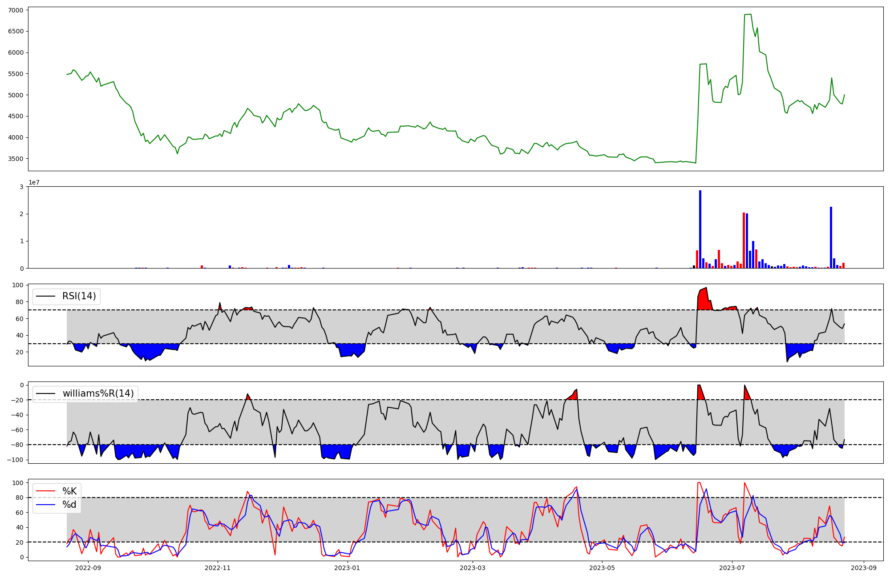Click the 7000 tick on price axis

point(16,10)
